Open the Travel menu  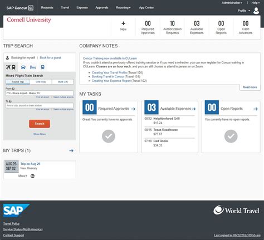tap(65, 8)
